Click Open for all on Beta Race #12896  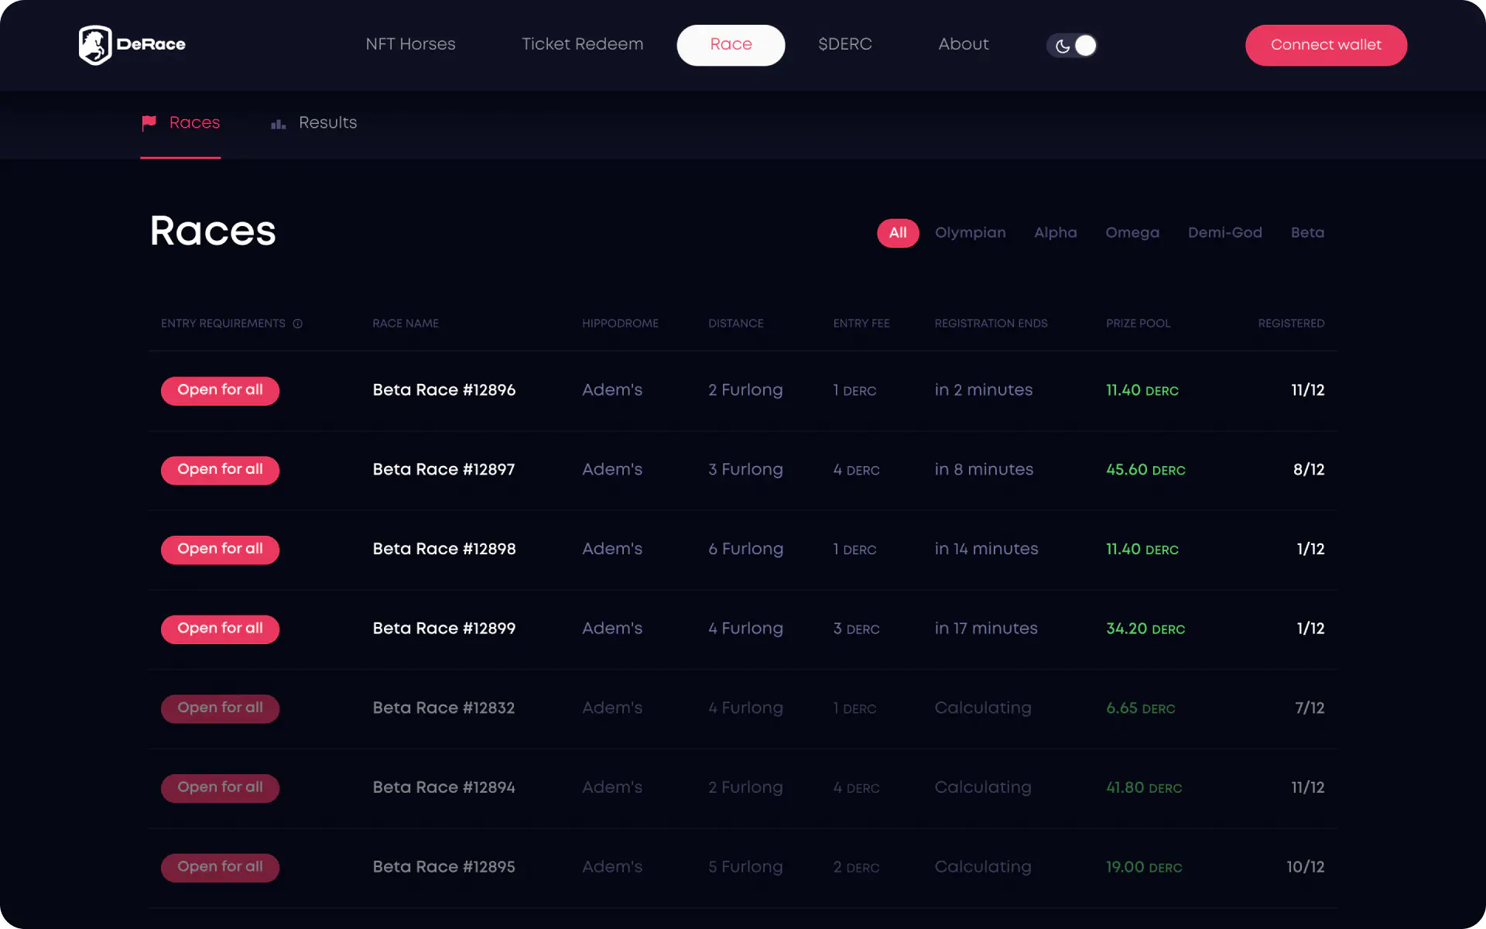[220, 391]
